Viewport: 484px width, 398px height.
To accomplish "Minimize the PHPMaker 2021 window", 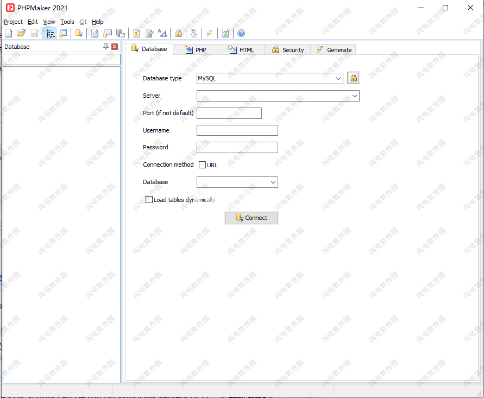I will 421,8.
